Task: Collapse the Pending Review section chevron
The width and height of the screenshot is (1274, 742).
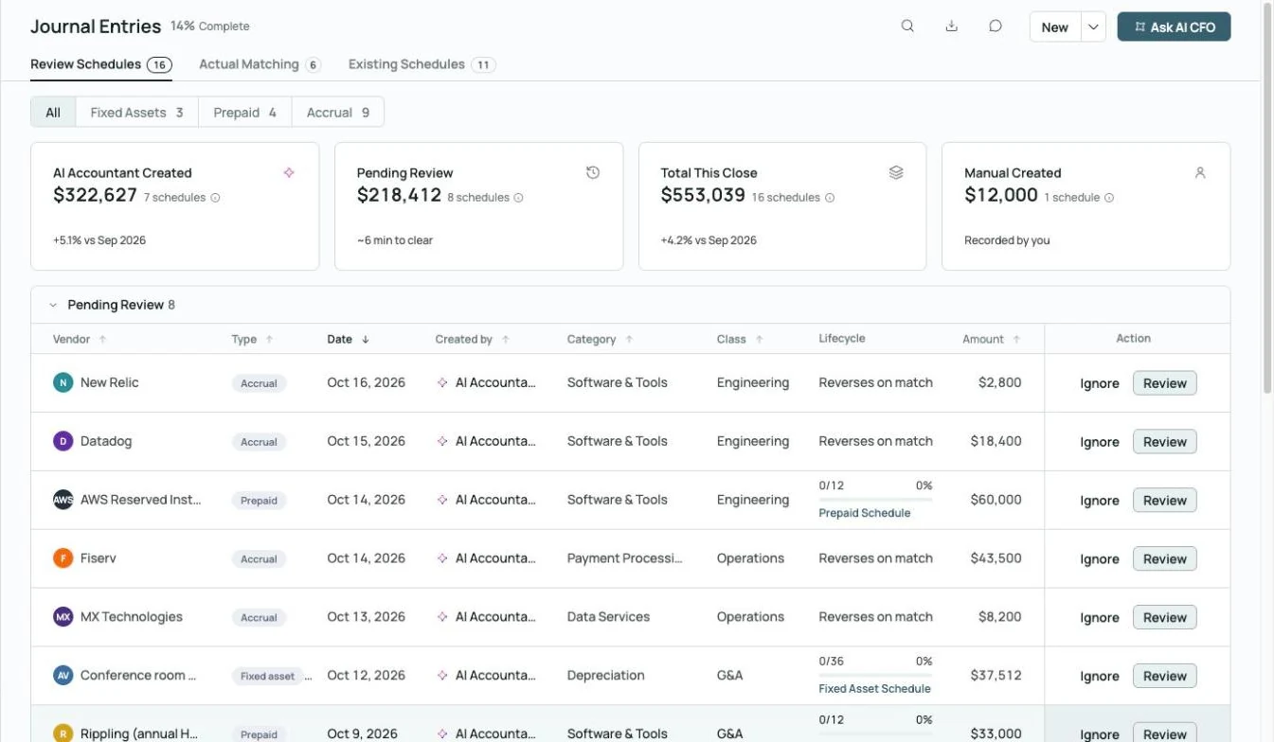Action: [x=53, y=306]
